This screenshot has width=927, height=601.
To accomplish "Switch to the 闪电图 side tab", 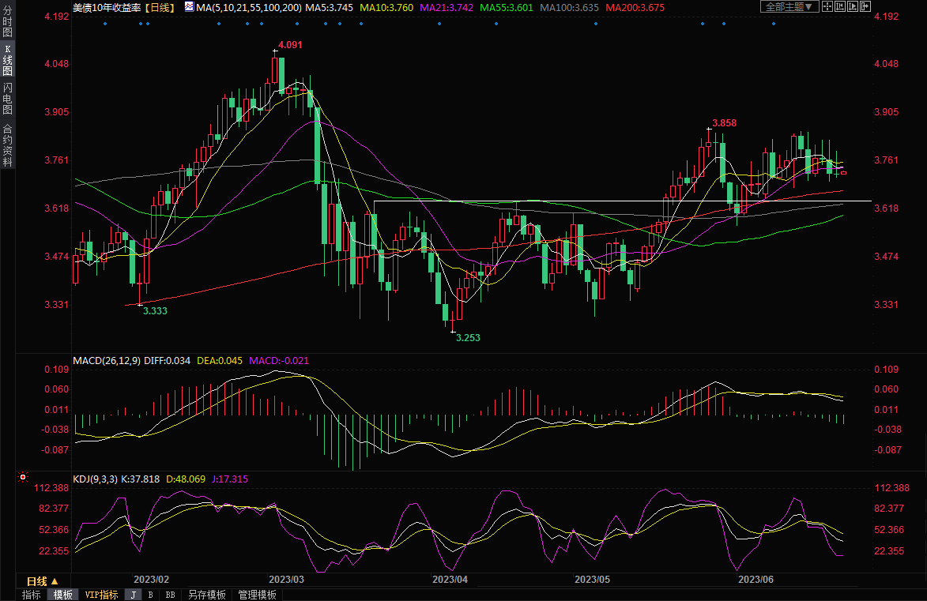I will click(x=7, y=98).
